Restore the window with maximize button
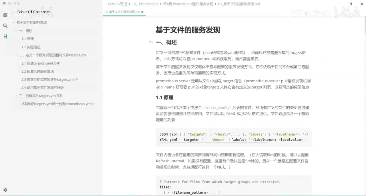This screenshot has width=366, height=196. pyautogui.click(x=351, y=4)
